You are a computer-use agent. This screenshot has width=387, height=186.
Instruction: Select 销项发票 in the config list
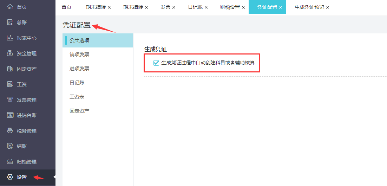[x=98, y=54]
